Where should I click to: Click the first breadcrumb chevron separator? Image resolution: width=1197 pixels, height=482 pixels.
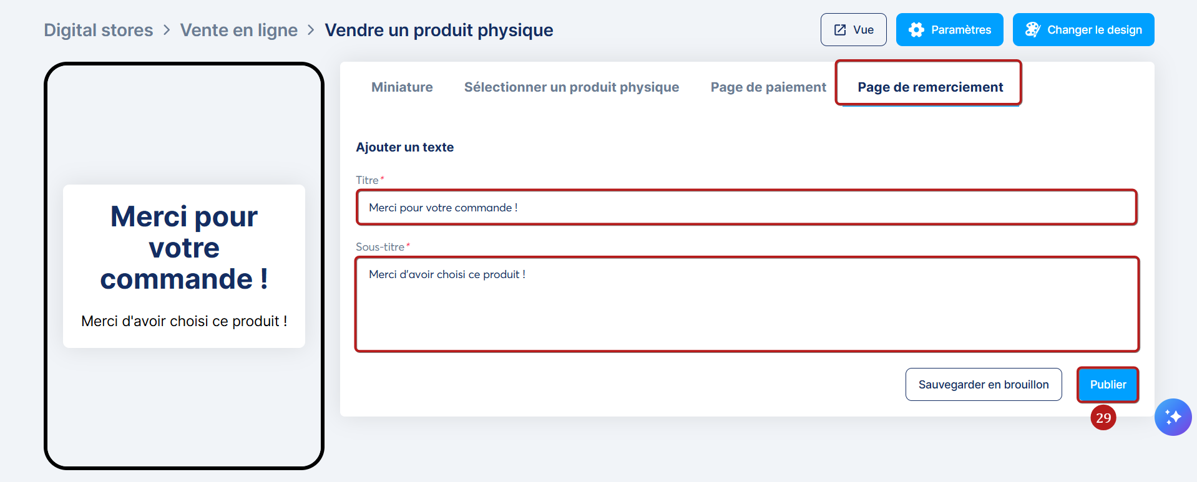click(x=167, y=30)
